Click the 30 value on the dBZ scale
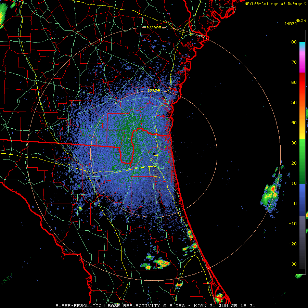 tap(294, 143)
